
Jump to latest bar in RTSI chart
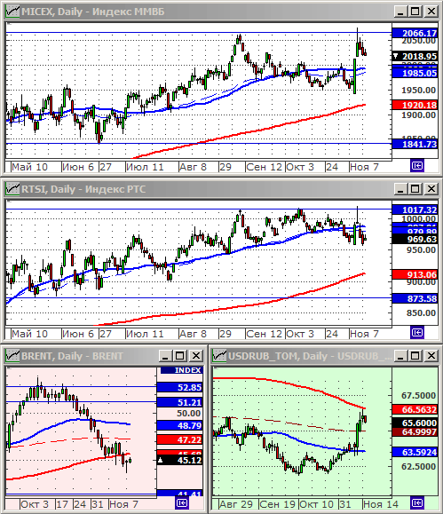pyautogui.click(x=417, y=333)
